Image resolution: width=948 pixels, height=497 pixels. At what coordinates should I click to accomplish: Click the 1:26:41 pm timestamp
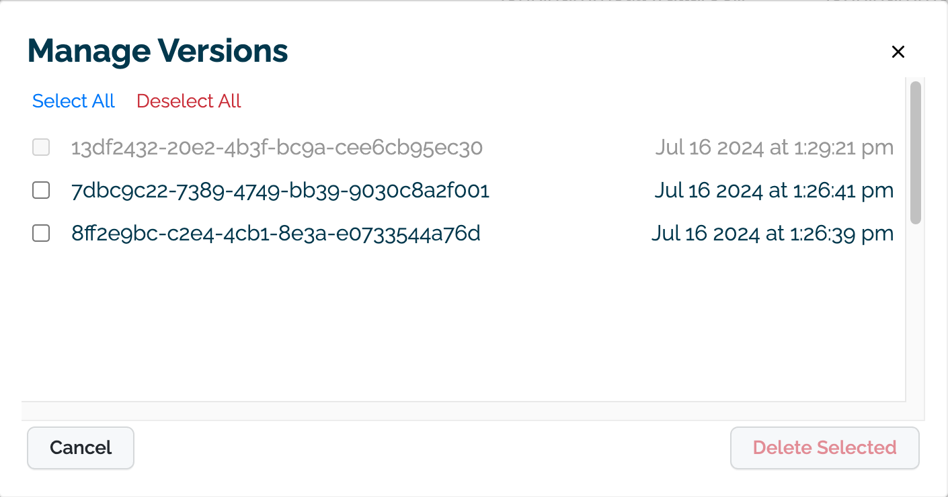(x=774, y=191)
